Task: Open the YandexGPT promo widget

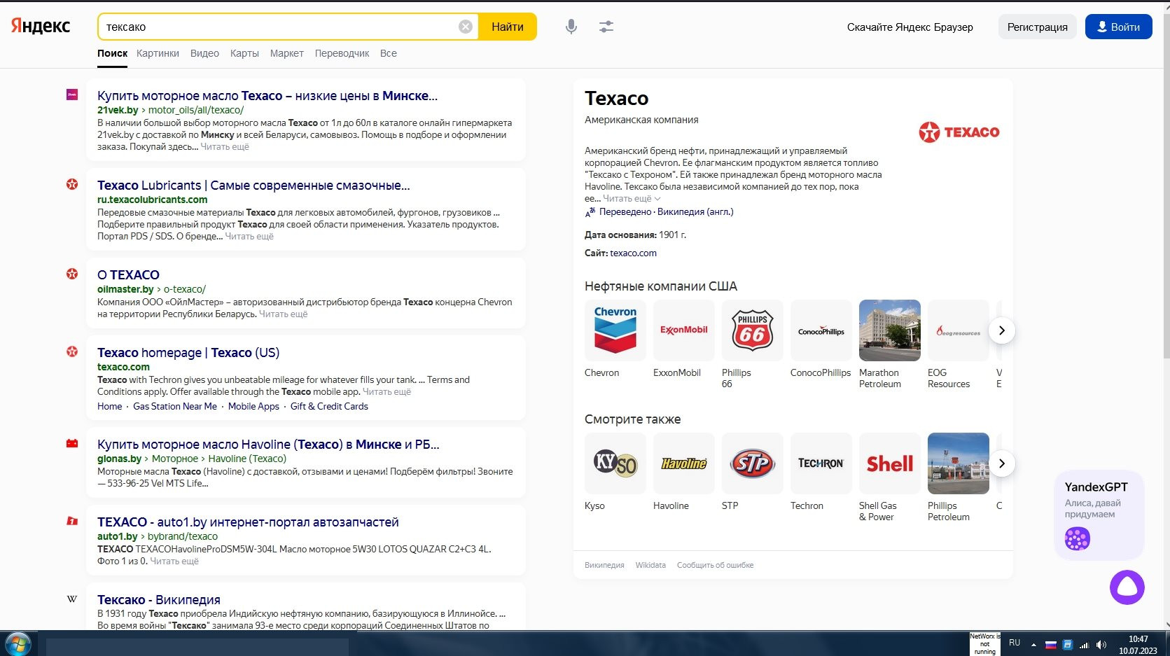Action: (x=1099, y=515)
